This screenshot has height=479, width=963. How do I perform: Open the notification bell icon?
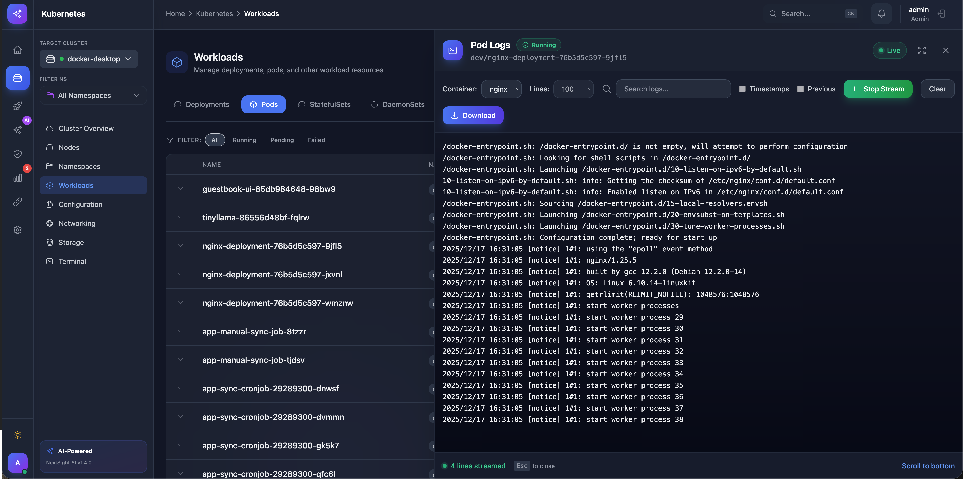(x=881, y=14)
